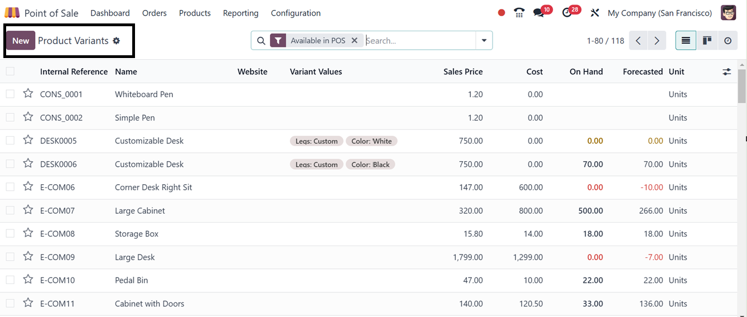This screenshot has height=317, width=747.
Task: Click the phone VoIP icon
Action: point(519,13)
